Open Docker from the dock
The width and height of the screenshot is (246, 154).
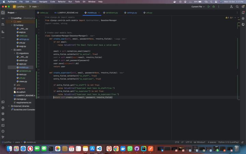click(x=123, y=149)
